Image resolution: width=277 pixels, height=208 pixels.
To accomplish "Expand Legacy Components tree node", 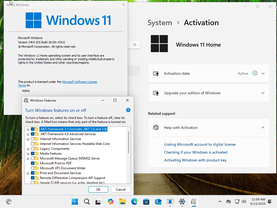I will tap(28, 149).
